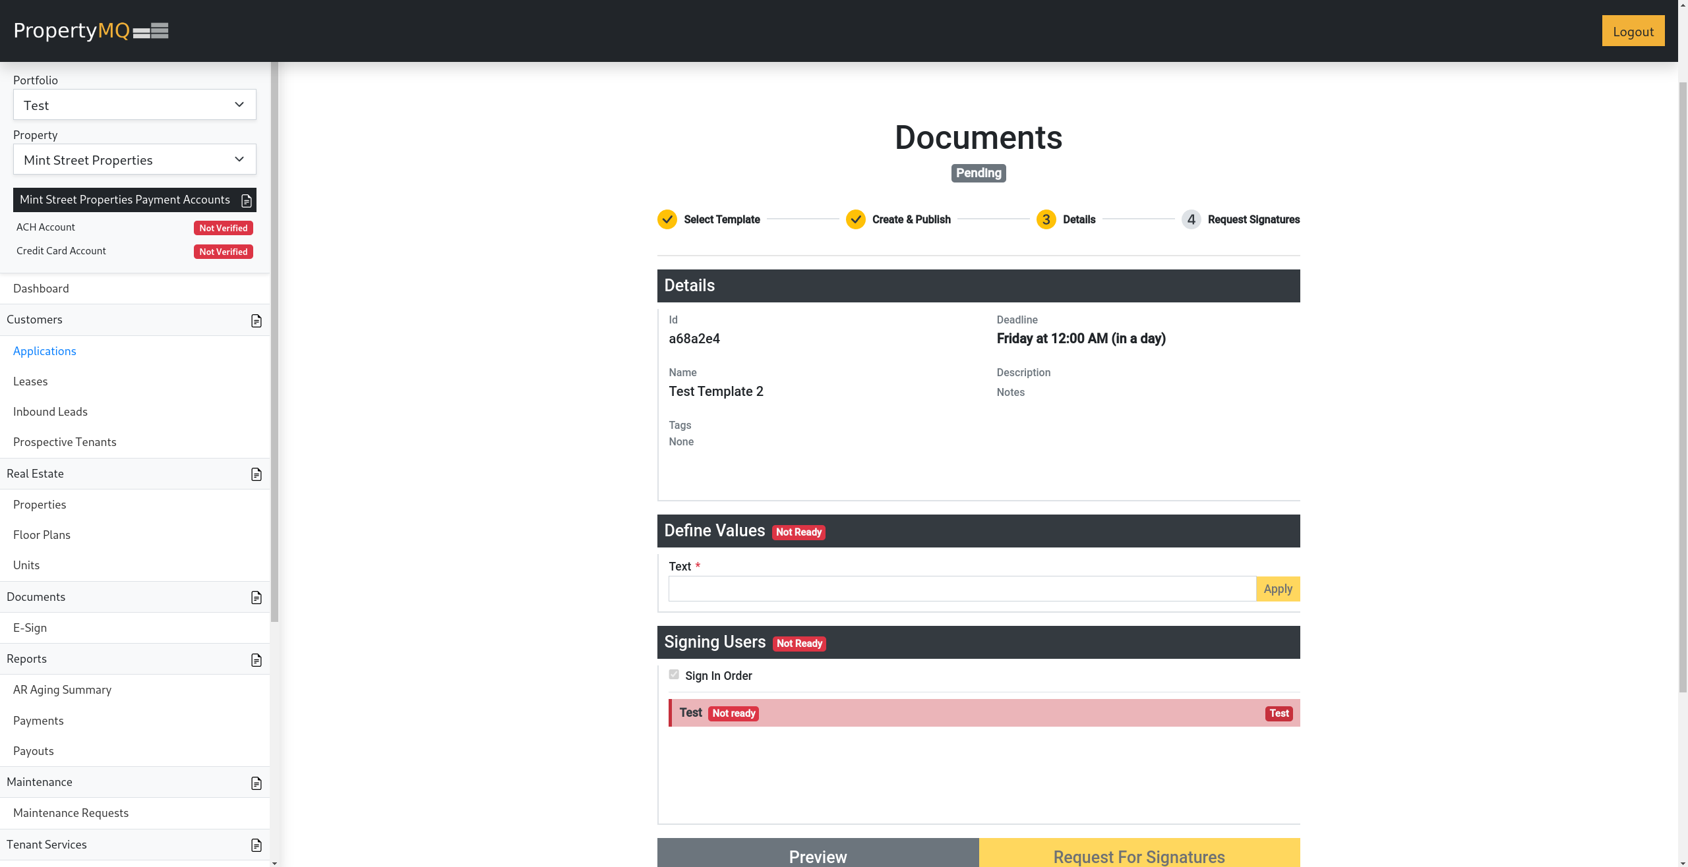Open the Portfolio dropdown
The height and width of the screenshot is (867, 1688).
point(135,105)
